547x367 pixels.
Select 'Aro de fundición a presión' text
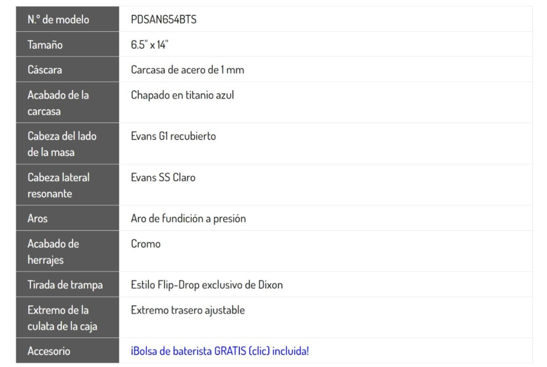(188, 218)
